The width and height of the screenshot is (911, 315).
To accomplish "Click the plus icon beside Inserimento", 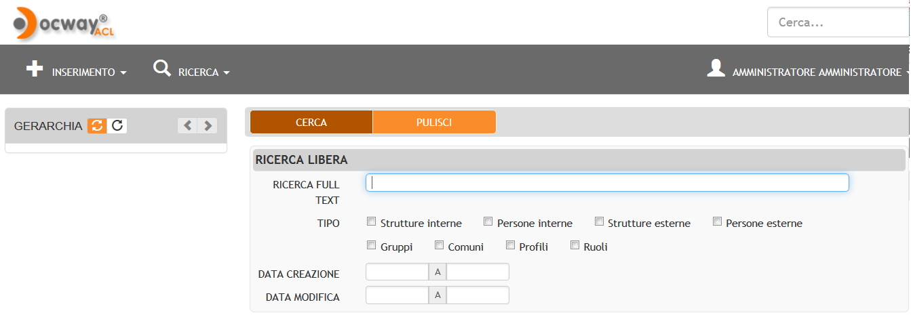I will tap(35, 69).
